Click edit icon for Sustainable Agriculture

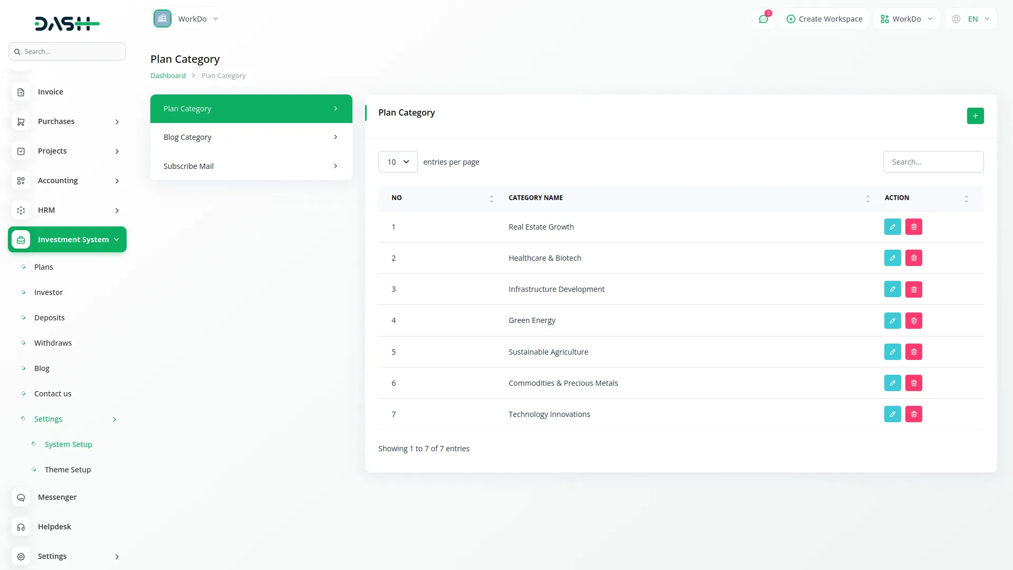[892, 352]
